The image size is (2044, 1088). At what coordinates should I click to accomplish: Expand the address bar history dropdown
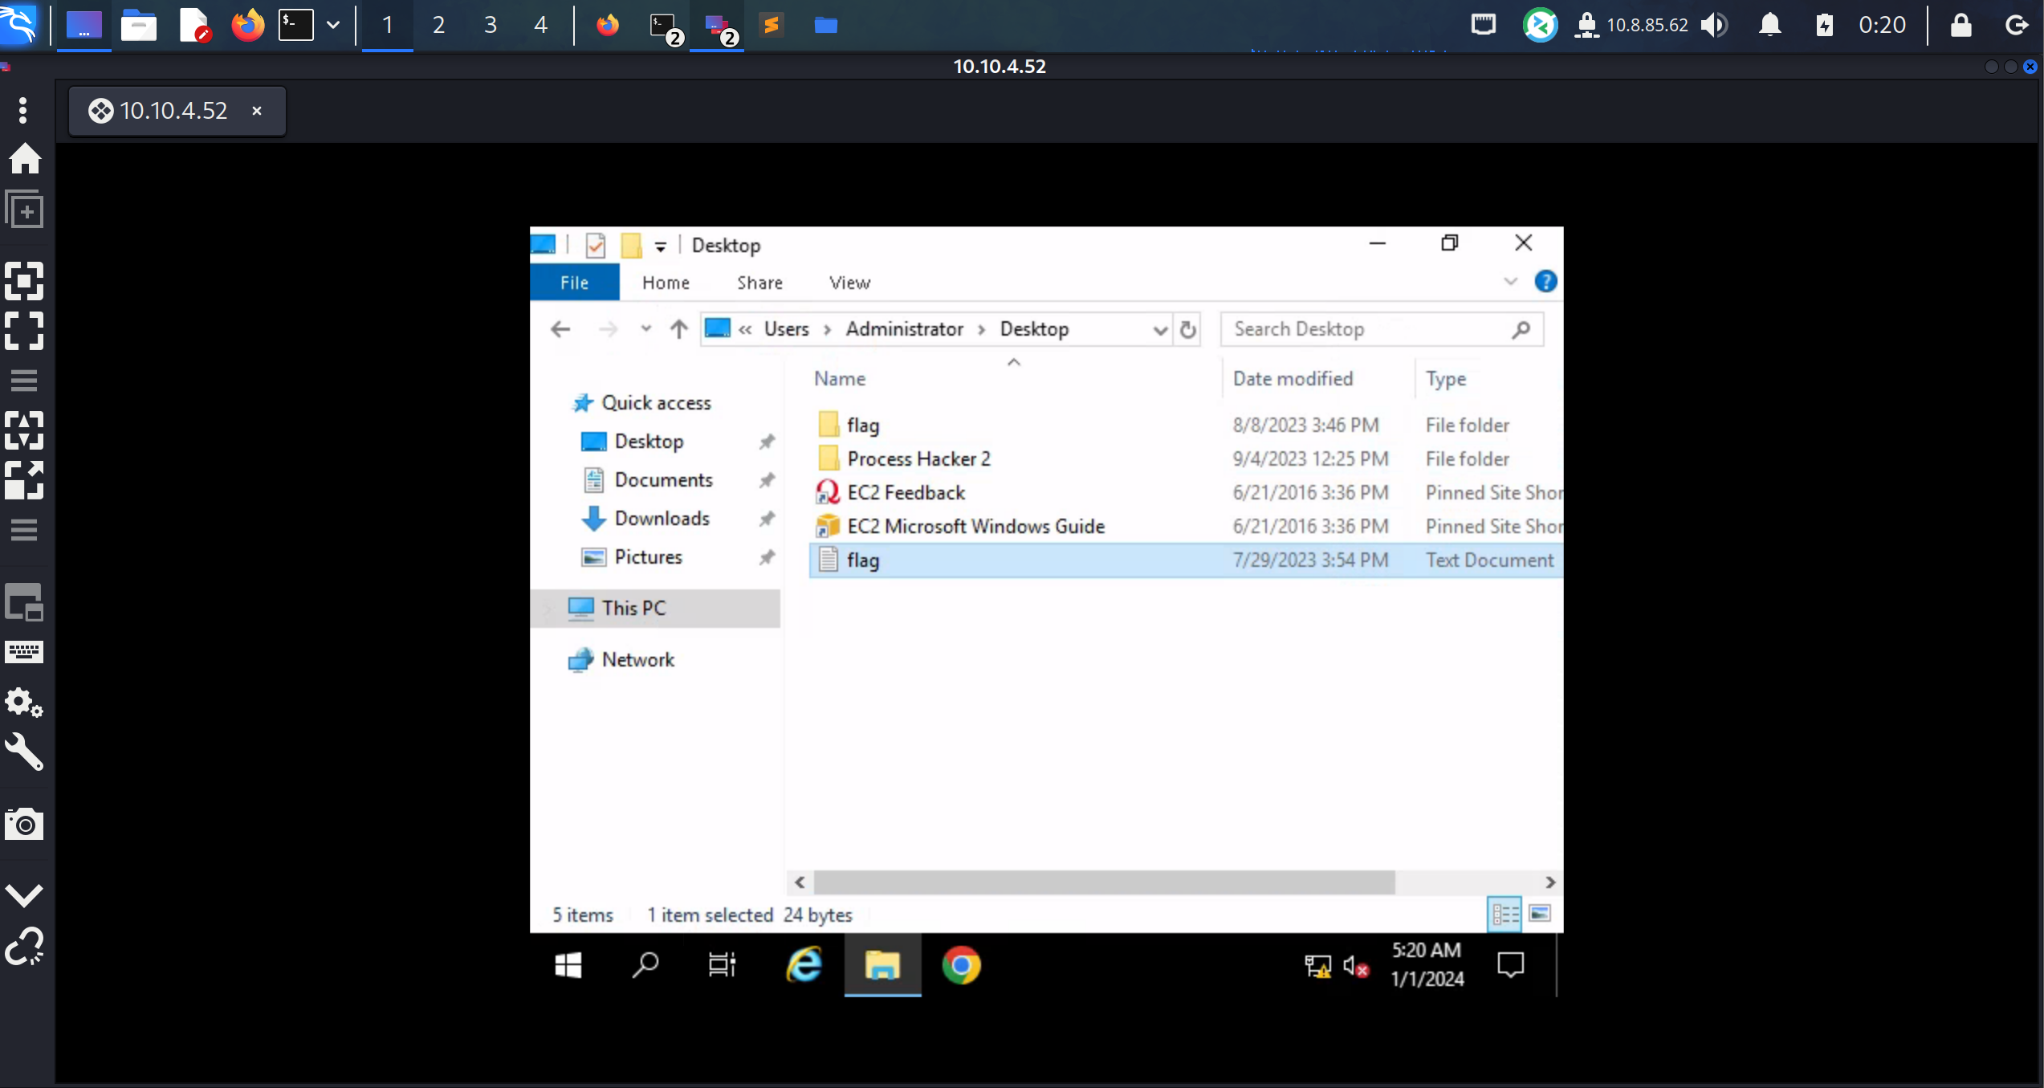pyautogui.click(x=1159, y=329)
